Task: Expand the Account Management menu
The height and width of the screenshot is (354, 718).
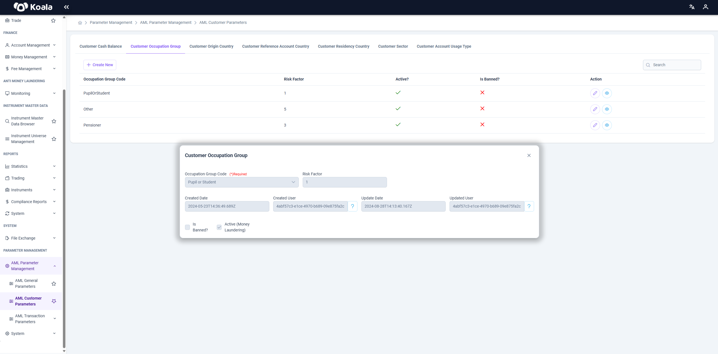Action: coord(31,45)
